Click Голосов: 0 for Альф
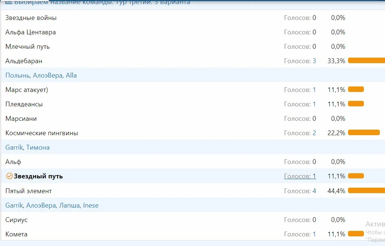Viewport: 385px width, 246px height. tap(300, 162)
